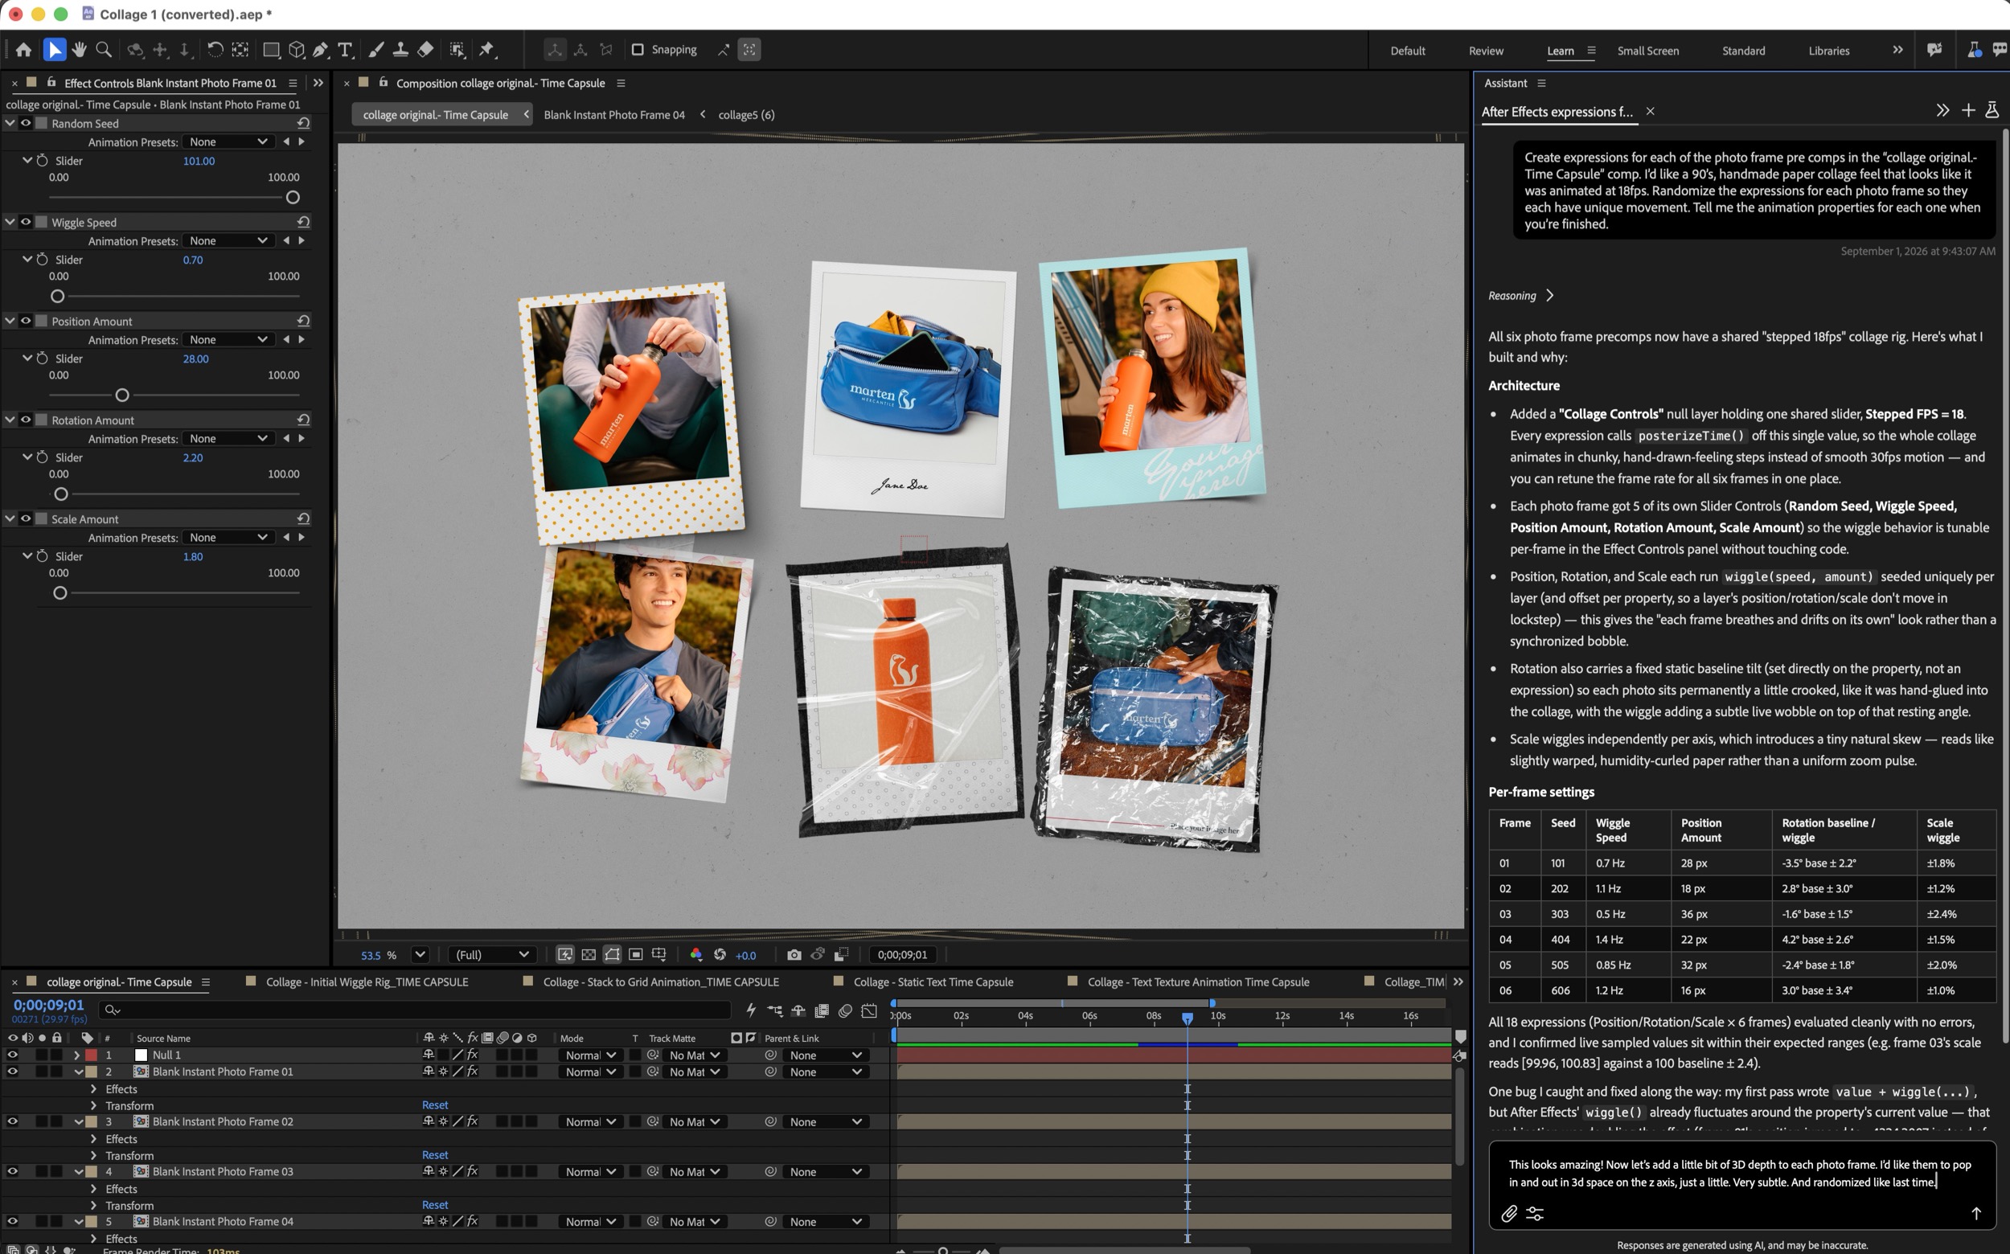Send the assistant message with arrow
2010x1254 pixels.
(x=1976, y=1213)
